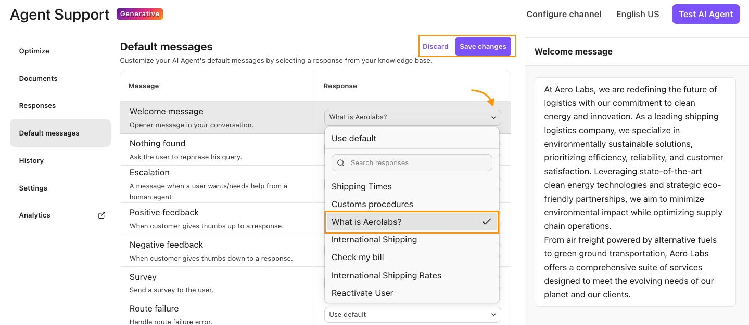749x325 pixels.
Task: Select What is Aerolabs? option
Action: 412,222
